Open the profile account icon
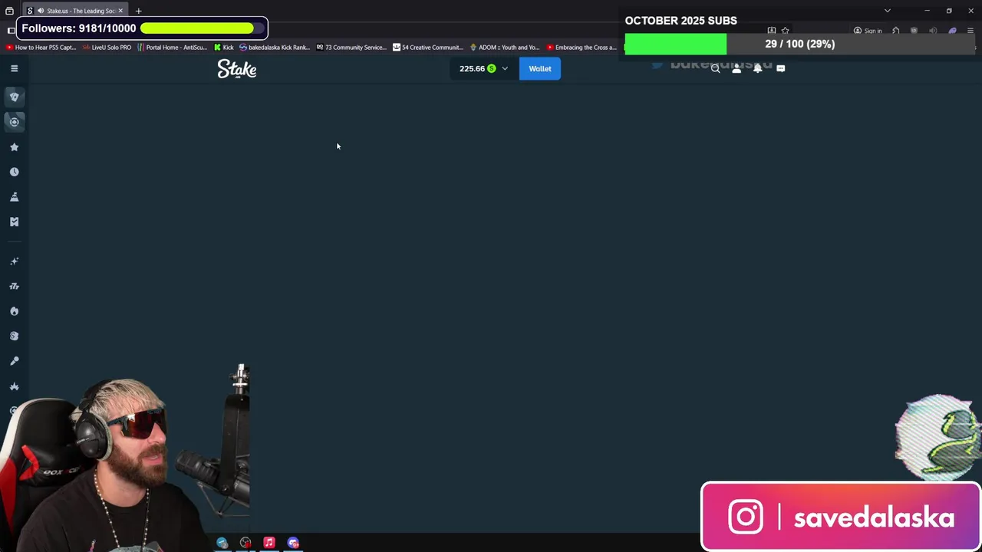Image resolution: width=982 pixels, height=552 pixels. [736, 68]
